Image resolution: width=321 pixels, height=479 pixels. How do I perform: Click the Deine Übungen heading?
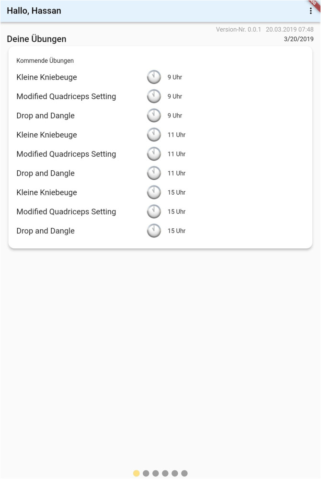36,39
